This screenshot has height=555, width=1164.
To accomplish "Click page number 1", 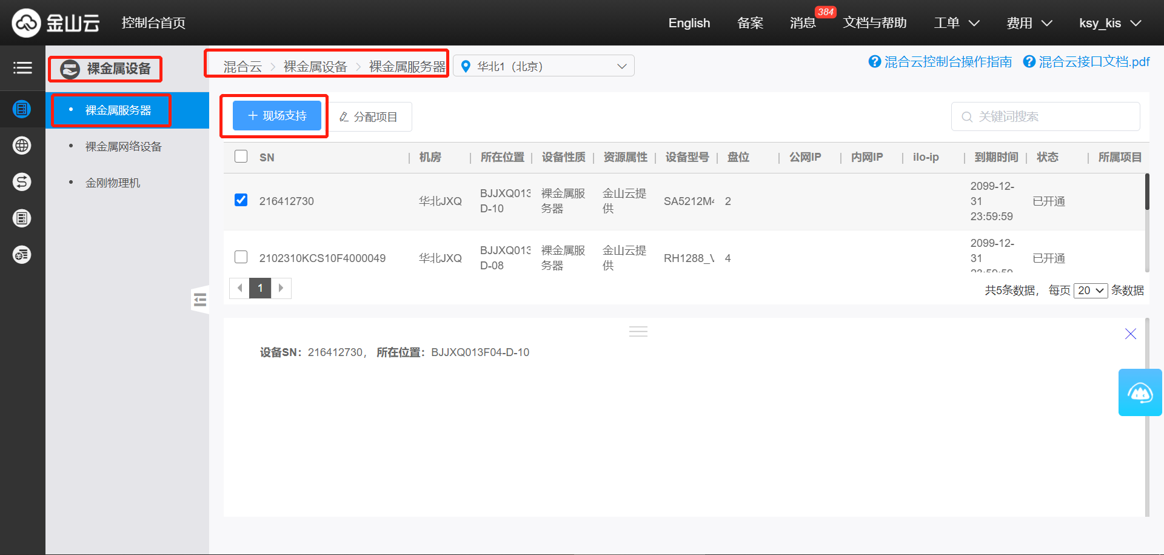I will [260, 288].
